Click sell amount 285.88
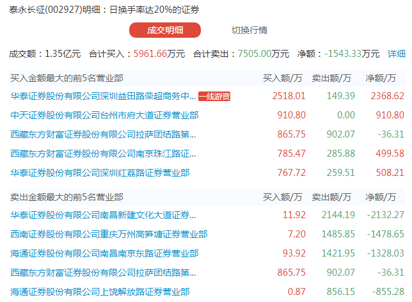Screen dimensions: 412x302 pyautogui.click(x=341, y=154)
